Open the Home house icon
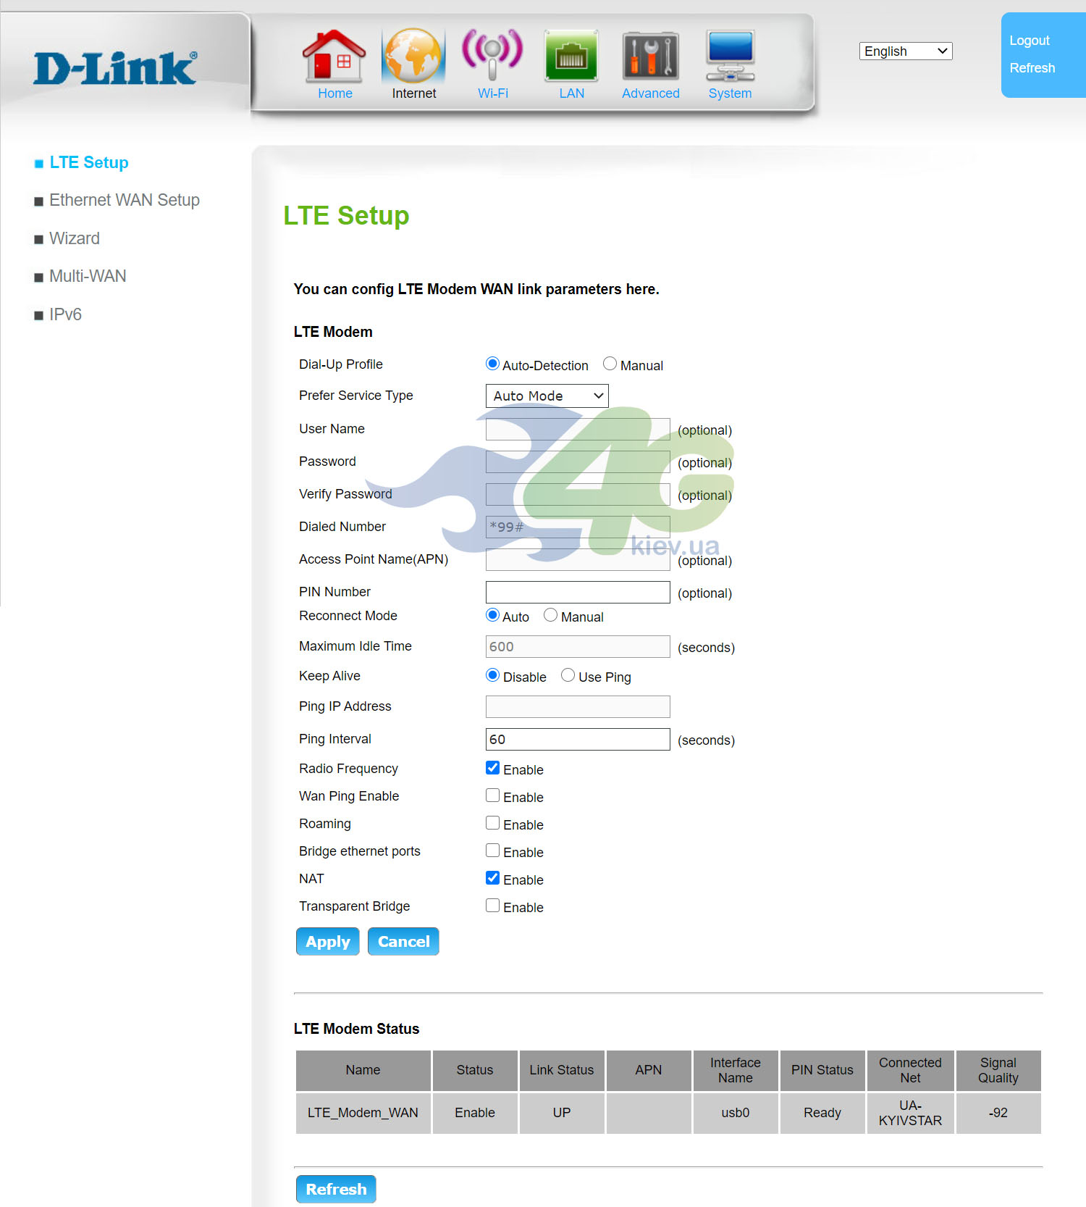This screenshot has height=1207, width=1086. coord(334,56)
